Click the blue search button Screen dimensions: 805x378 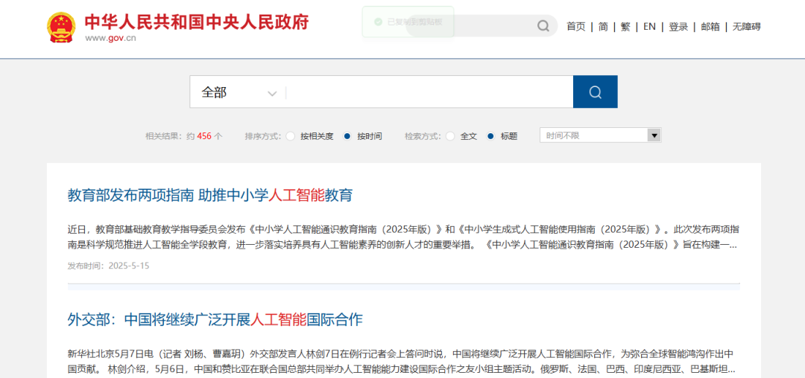[595, 92]
